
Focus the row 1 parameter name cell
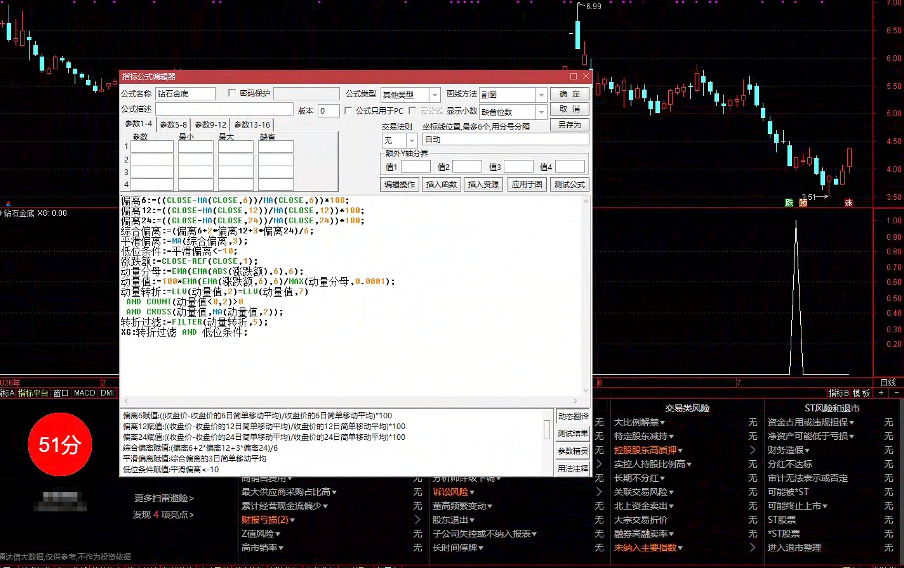pyautogui.click(x=152, y=147)
